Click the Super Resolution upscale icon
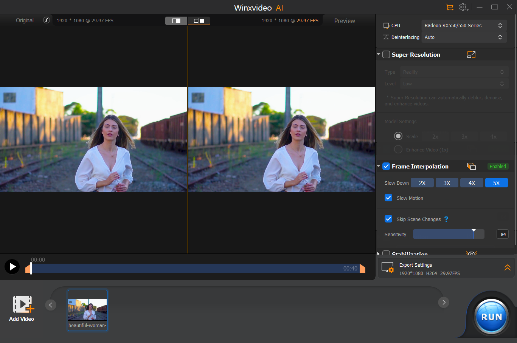517x343 pixels. (x=471, y=55)
